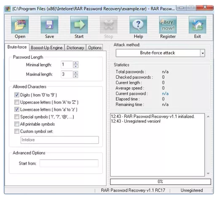
Task: Check the Special symbols option
Action: 17,117
